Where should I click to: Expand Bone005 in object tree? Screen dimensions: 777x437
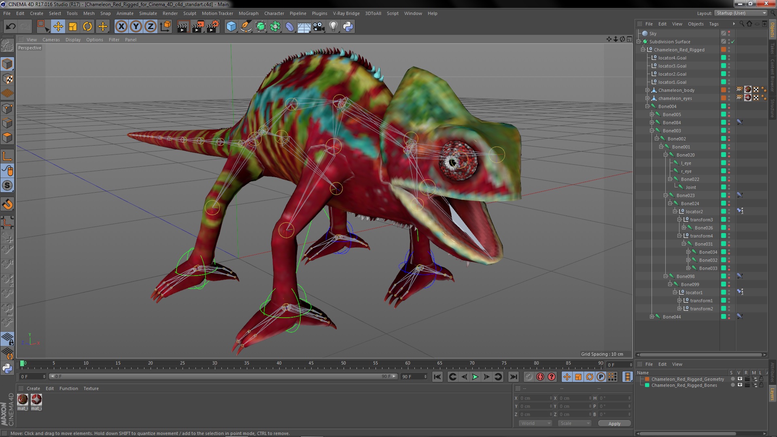pyautogui.click(x=652, y=115)
